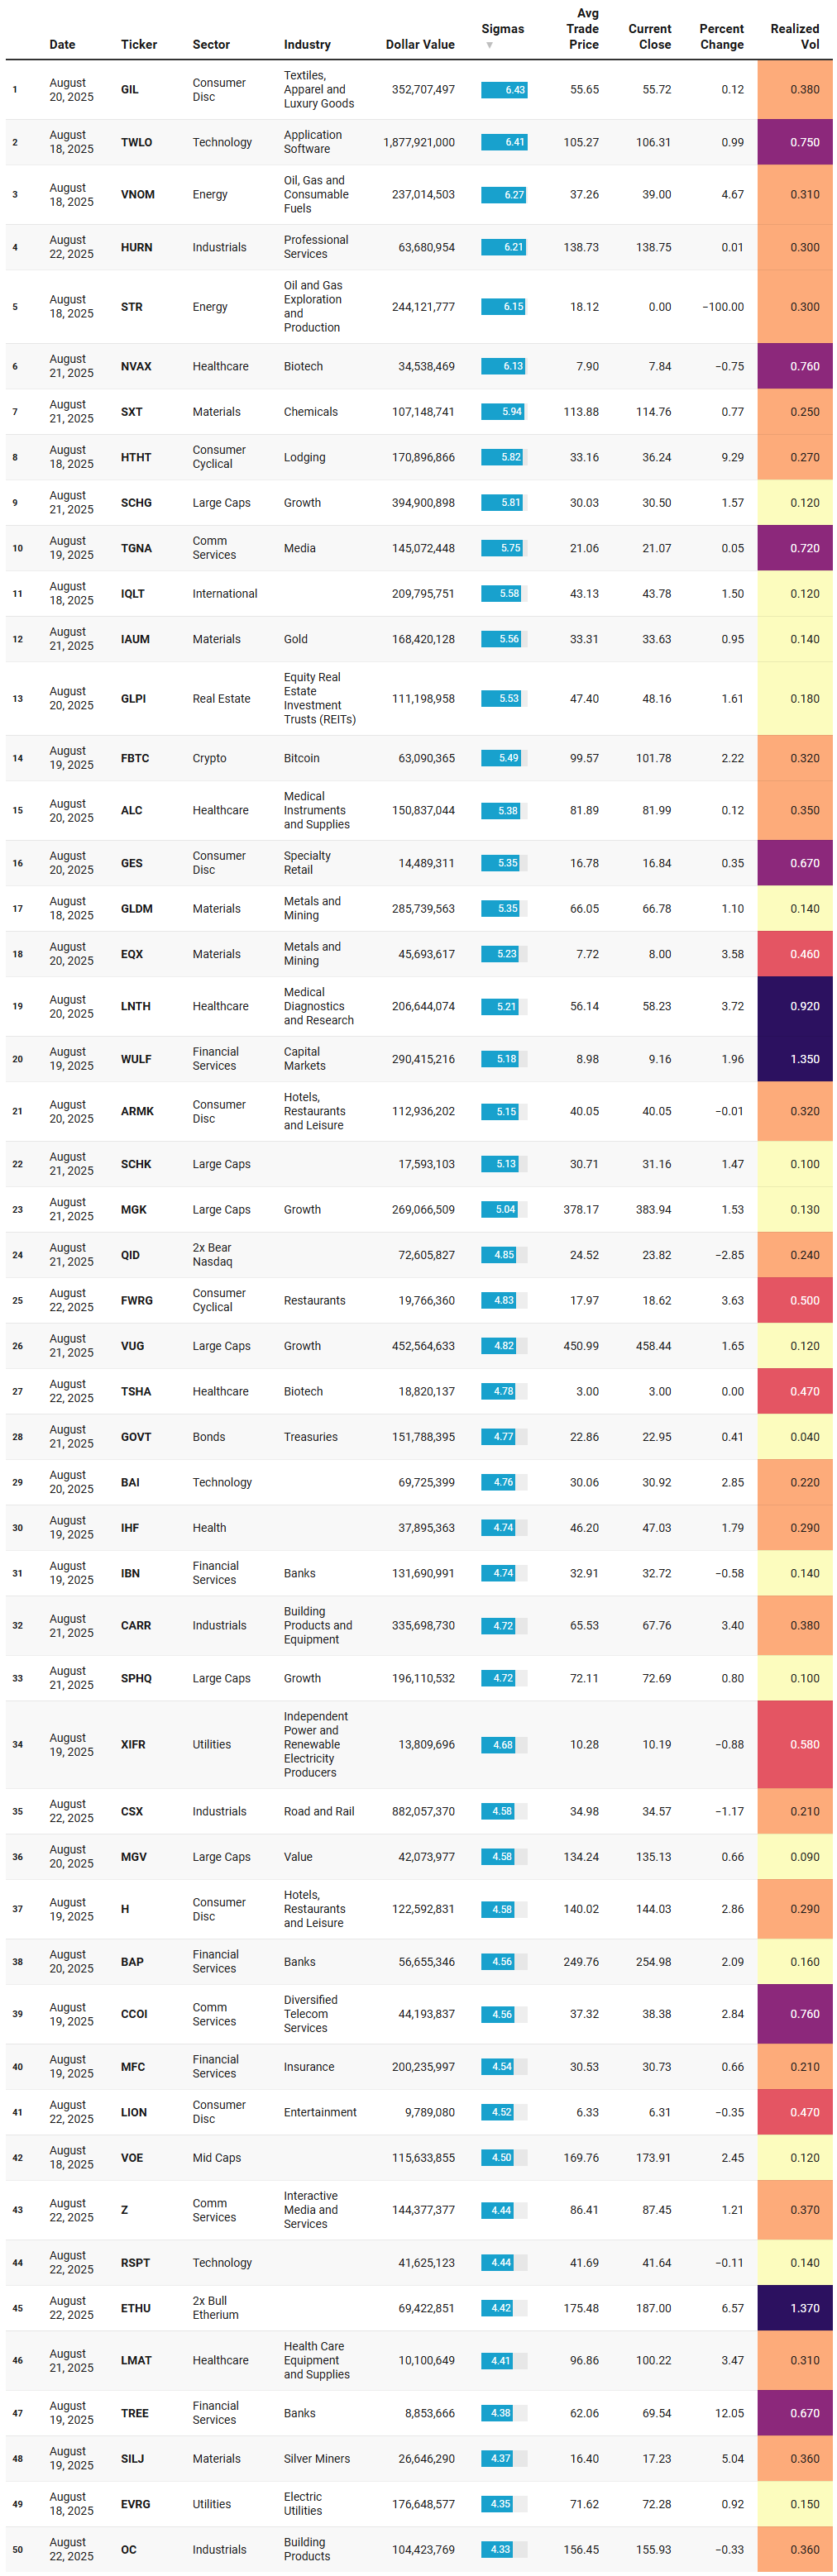Click the purple 0.750 Realized Vol cell for TWLO
The width and height of the screenshot is (837, 2576).
pyautogui.click(x=795, y=142)
